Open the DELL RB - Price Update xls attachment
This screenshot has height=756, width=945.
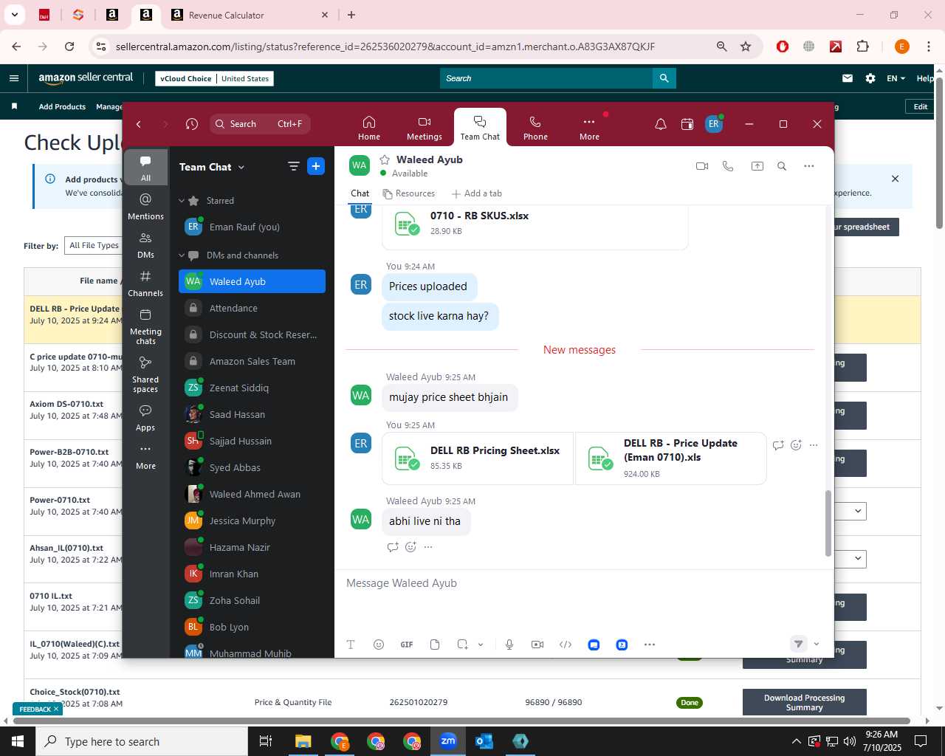tap(670, 458)
